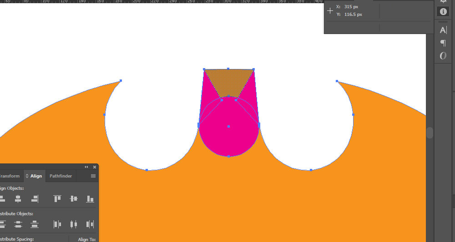Click Vertical Distribute Bottom in Distribute Objects
Screen dimensions: 455x242
(x=35, y=224)
